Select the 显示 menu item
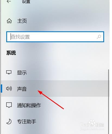This screenshot has height=134, width=112. (x=22, y=72)
